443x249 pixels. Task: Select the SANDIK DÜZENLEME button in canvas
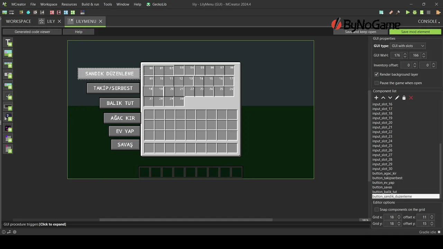(x=109, y=74)
